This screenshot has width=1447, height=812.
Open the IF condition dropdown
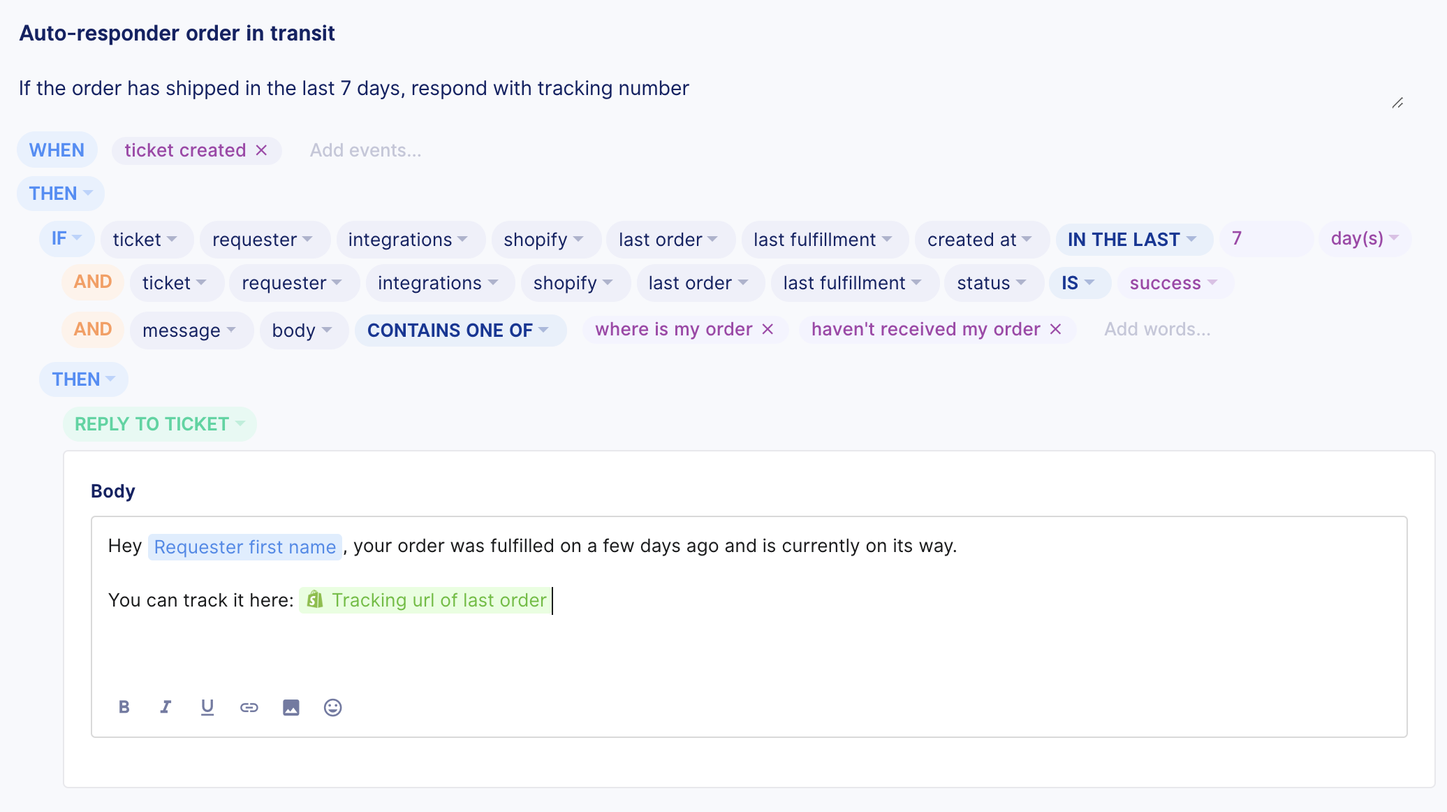pyautogui.click(x=67, y=238)
